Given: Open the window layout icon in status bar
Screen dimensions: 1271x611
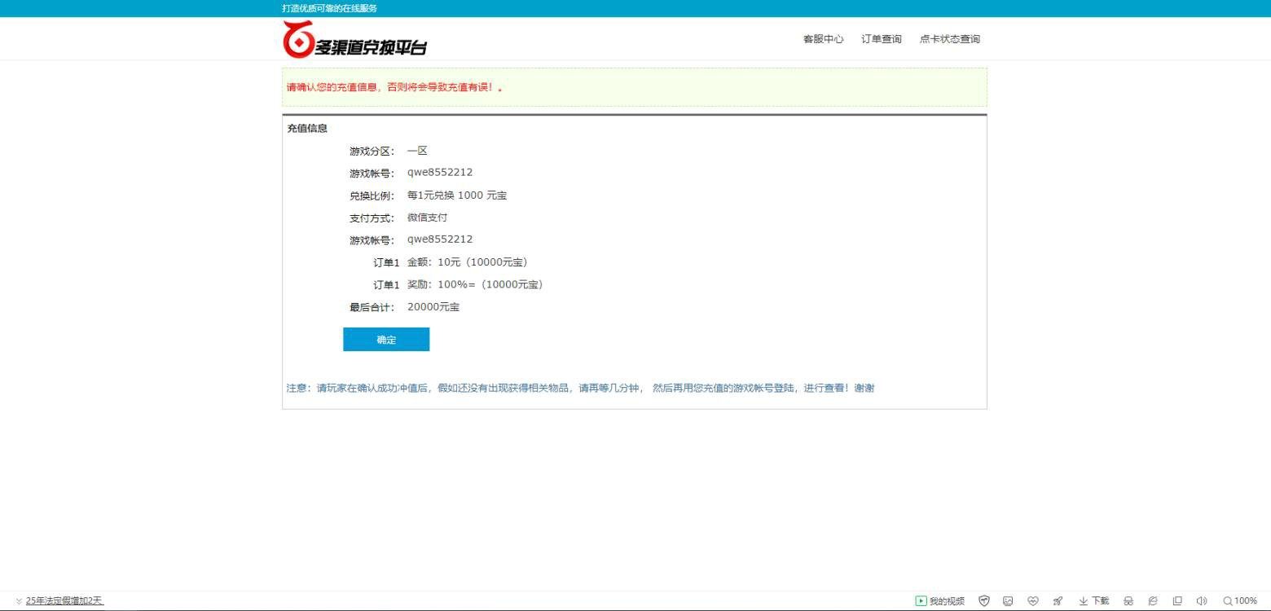Looking at the screenshot, I should [x=1177, y=601].
